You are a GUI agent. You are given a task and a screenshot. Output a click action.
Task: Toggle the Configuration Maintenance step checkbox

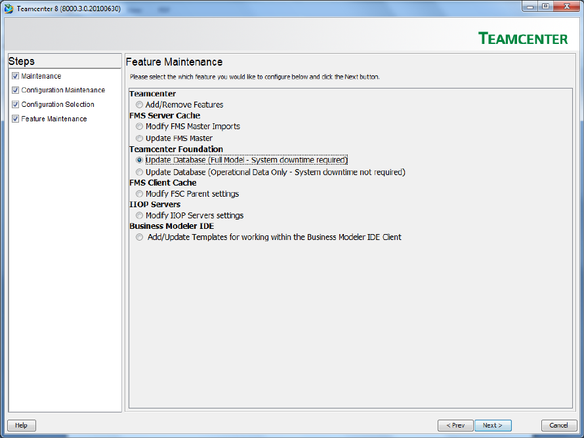pos(15,90)
